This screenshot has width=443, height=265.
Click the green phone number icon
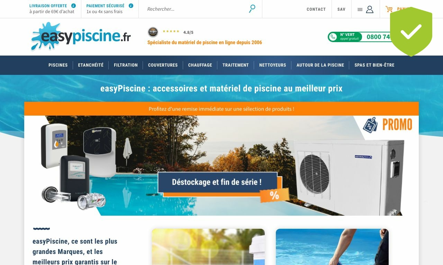(x=333, y=37)
